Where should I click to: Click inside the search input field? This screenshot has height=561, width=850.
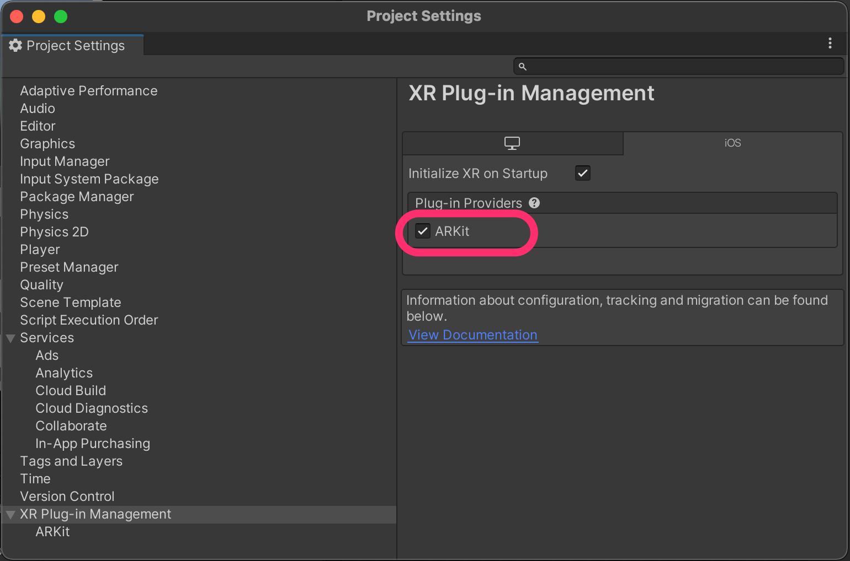pyautogui.click(x=662, y=66)
